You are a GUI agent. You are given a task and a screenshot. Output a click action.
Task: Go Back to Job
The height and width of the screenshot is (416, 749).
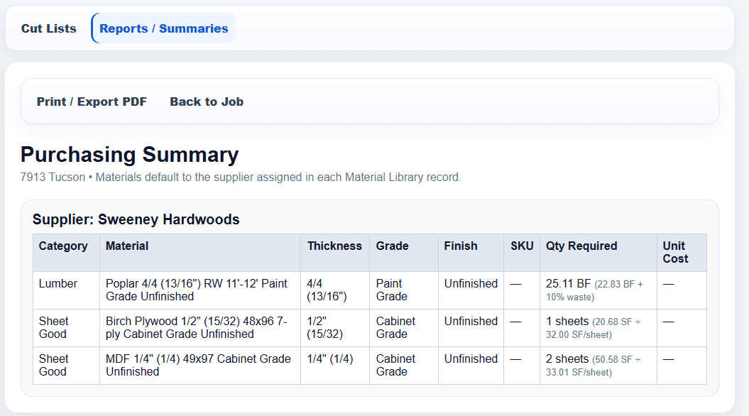coord(207,102)
